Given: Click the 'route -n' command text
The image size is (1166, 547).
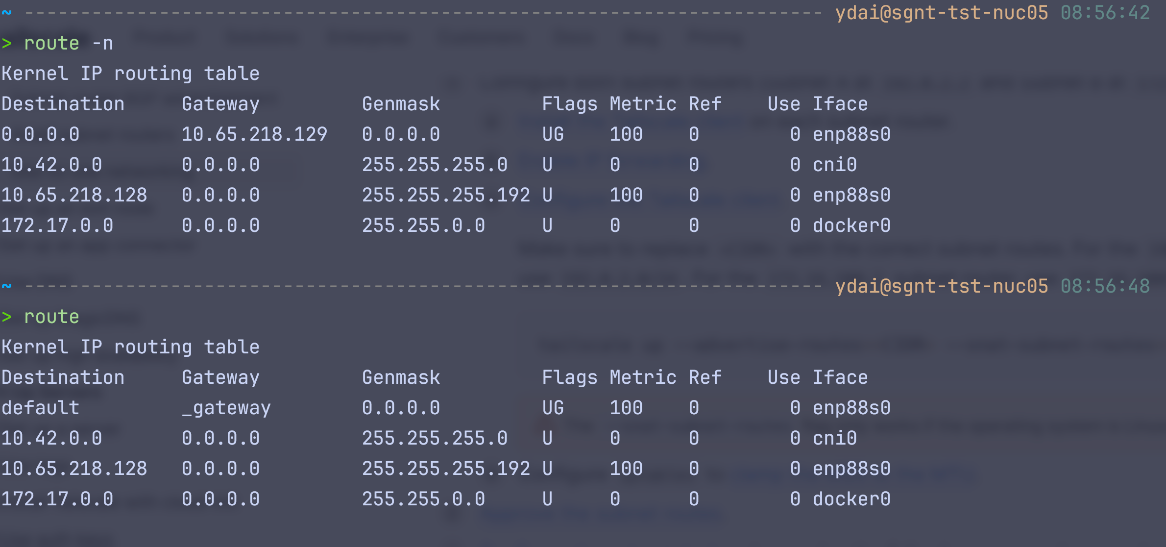Looking at the screenshot, I should 69,44.
